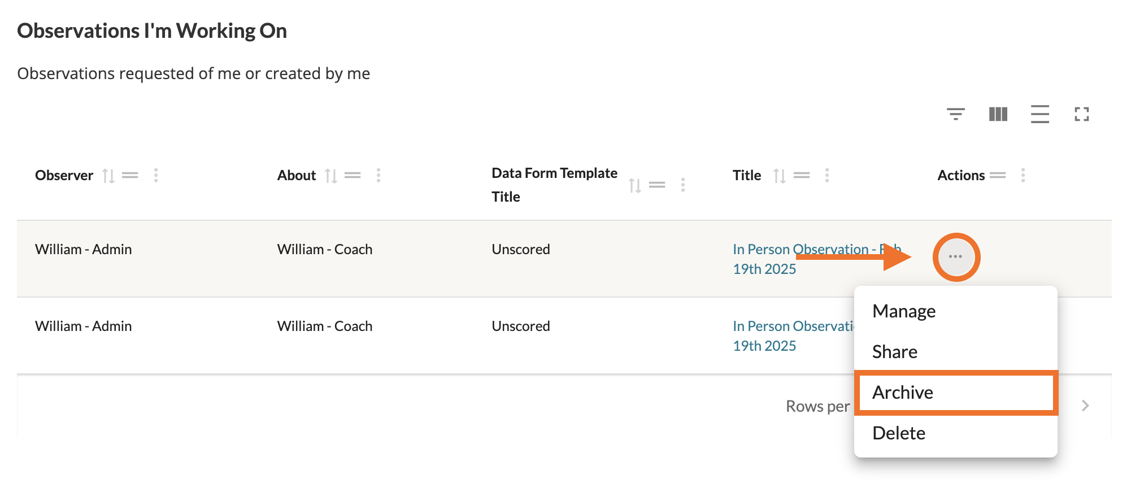This screenshot has height=488, width=1131.
Task: Choose Share in the actions menu
Action: pyautogui.click(x=895, y=352)
